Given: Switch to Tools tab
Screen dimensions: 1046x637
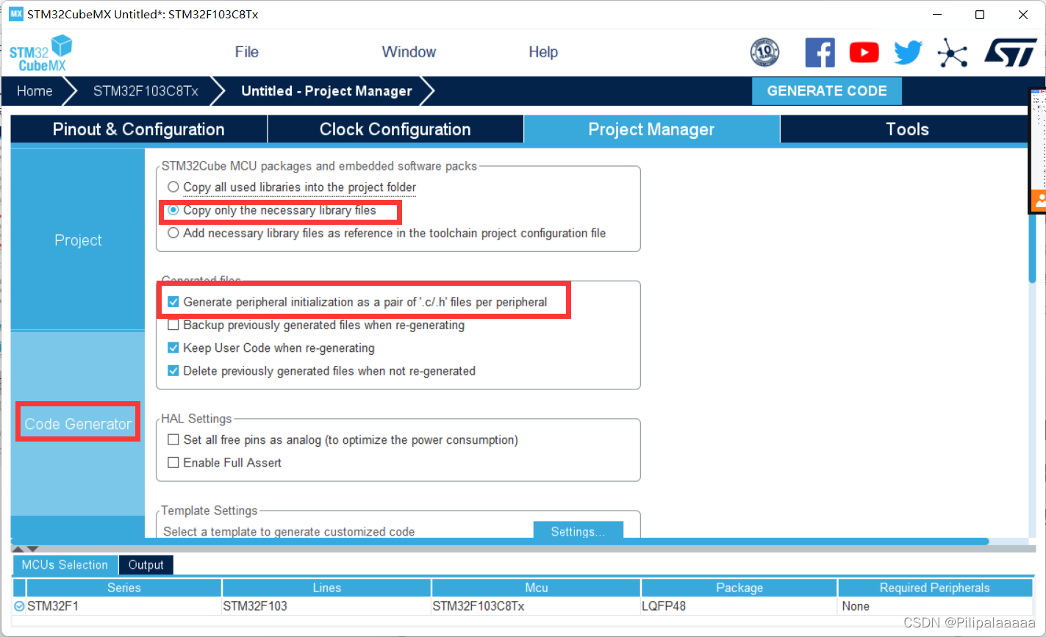Looking at the screenshot, I should [x=907, y=129].
